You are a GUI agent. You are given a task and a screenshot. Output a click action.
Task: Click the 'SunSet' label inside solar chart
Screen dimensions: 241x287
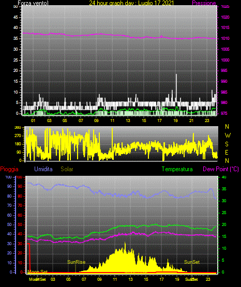pos(192,262)
